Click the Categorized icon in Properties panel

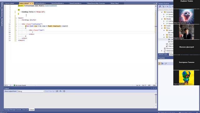point(160,63)
